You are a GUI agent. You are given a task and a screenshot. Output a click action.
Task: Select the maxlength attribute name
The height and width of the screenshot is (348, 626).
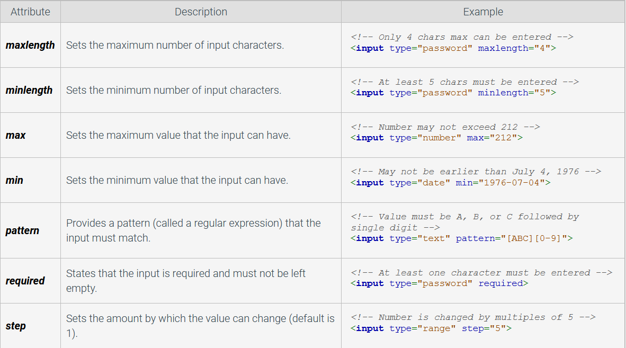(30, 45)
